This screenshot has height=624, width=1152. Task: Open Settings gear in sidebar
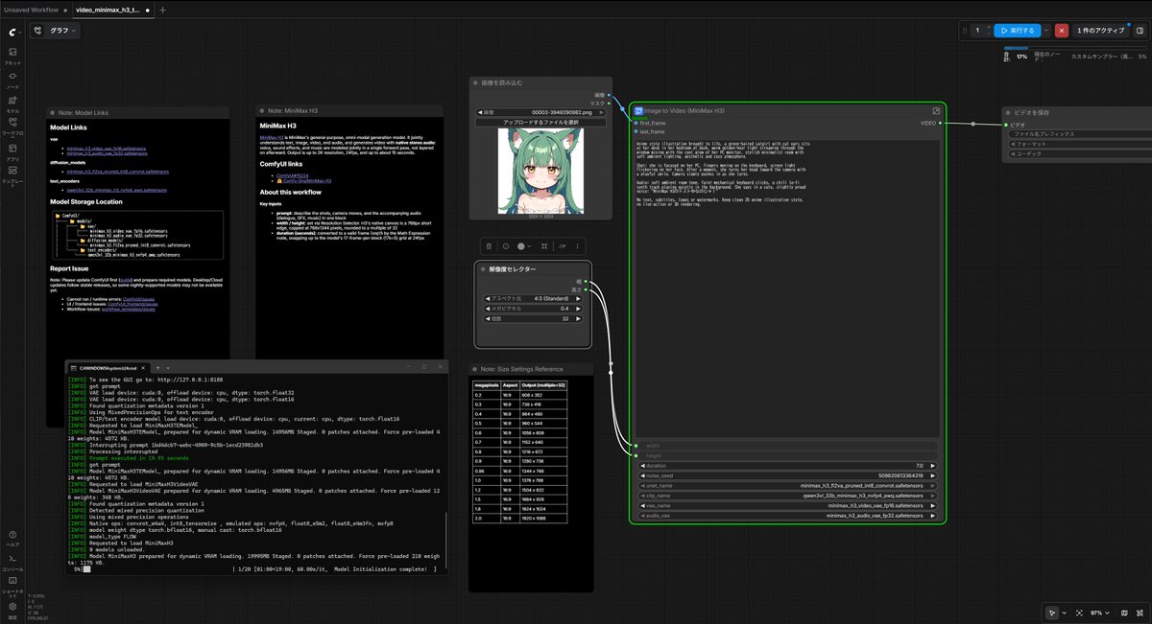[x=12, y=609]
